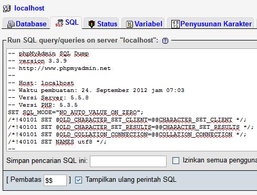Click the Status traffic light icon
This screenshot has width=257, height=195.
tap(91, 24)
